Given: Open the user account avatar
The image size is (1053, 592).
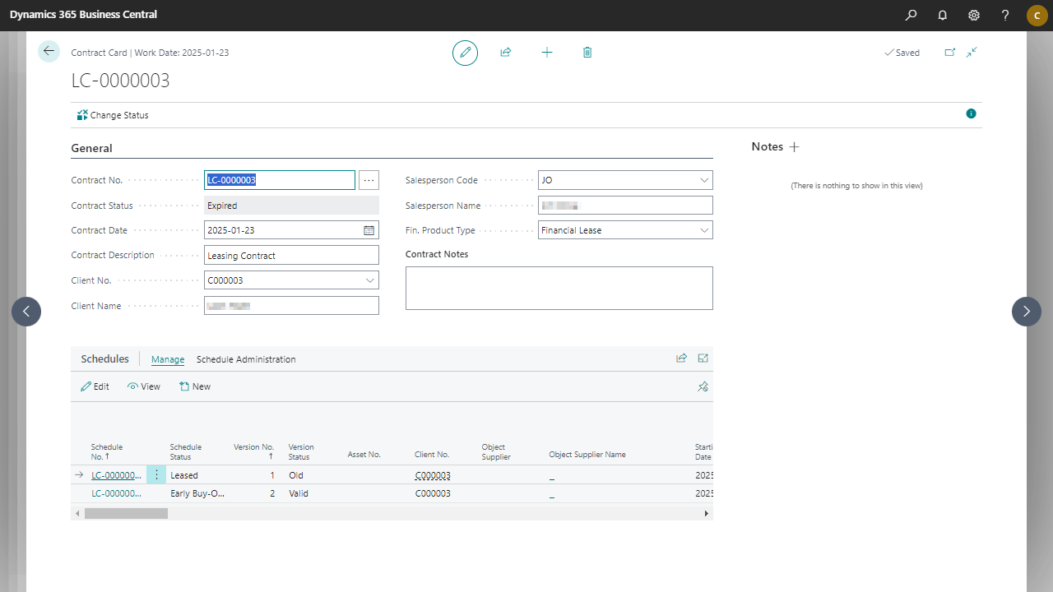Looking at the screenshot, I should click(1037, 15).
